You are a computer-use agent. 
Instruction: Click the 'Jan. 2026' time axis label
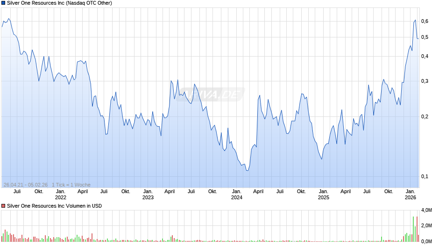(x=411, y=195)
